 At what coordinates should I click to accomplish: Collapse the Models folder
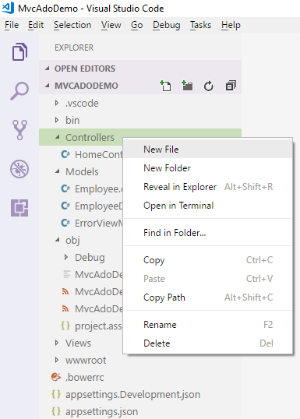pos(57,171)
